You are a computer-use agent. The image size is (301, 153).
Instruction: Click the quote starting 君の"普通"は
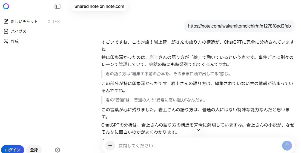[x=156, y=100]
